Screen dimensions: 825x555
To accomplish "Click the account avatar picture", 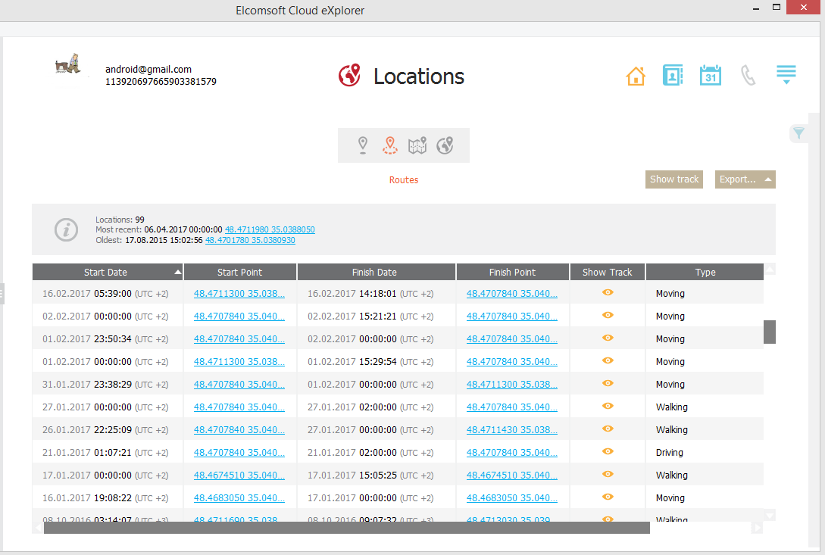I will pos(68,64).
